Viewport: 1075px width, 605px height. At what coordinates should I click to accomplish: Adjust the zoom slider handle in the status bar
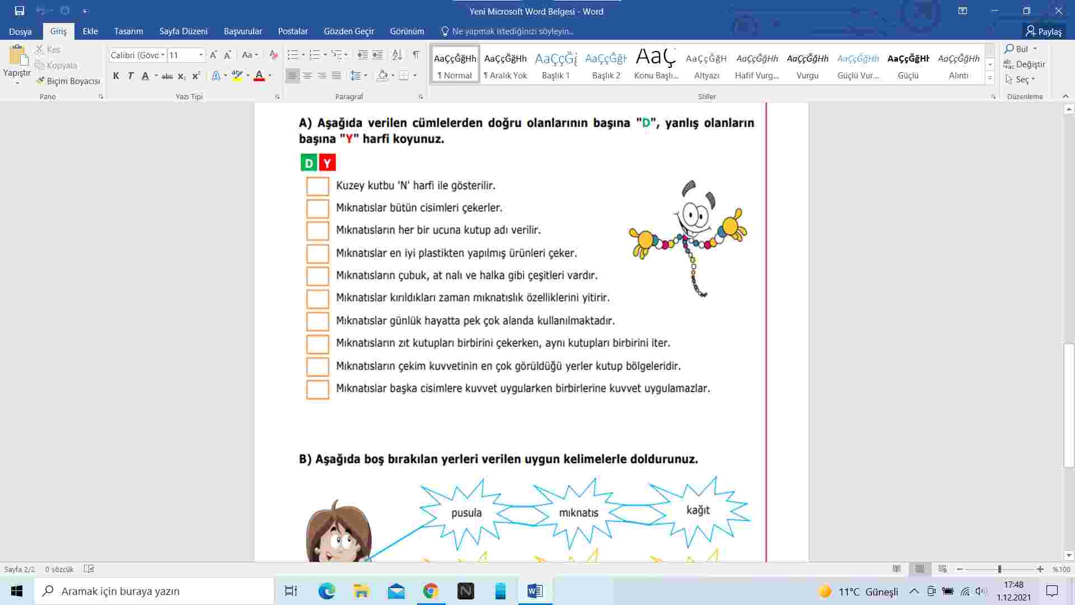(999, 569)
